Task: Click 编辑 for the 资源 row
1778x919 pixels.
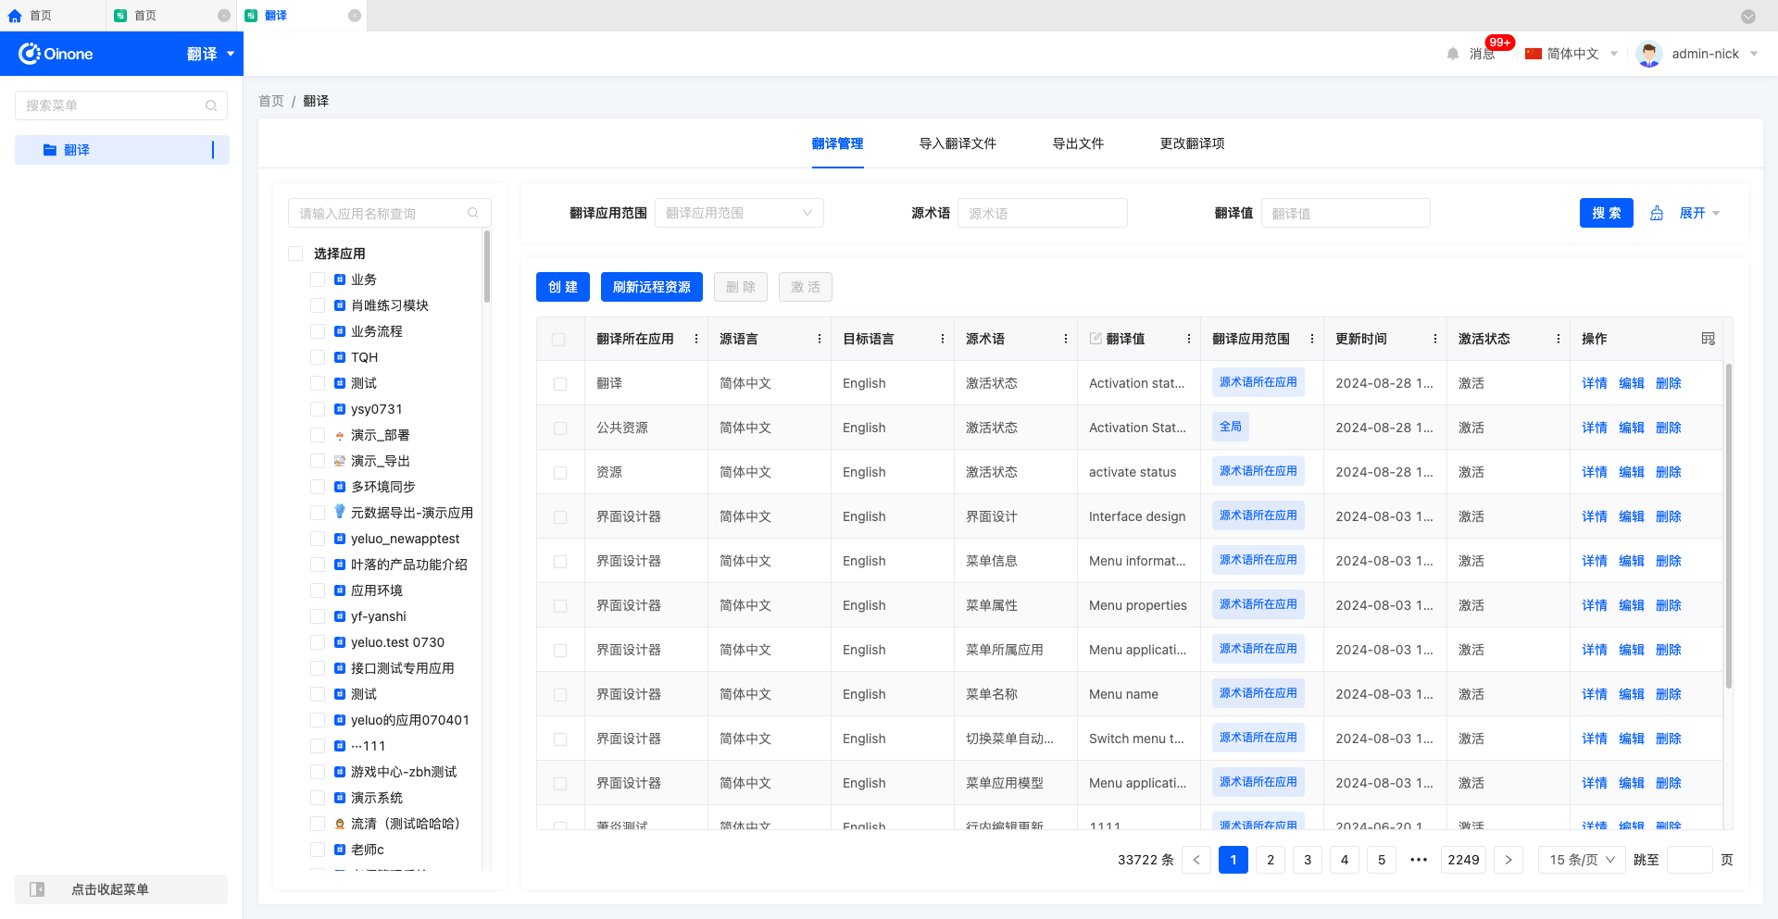Action: point(1632,472)
